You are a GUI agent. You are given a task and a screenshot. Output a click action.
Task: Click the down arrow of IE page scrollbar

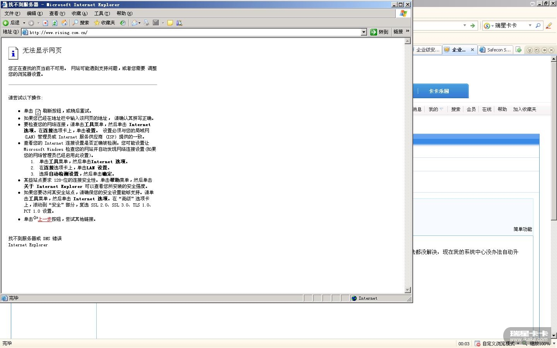pyautogui.click(x=407, y=290)
